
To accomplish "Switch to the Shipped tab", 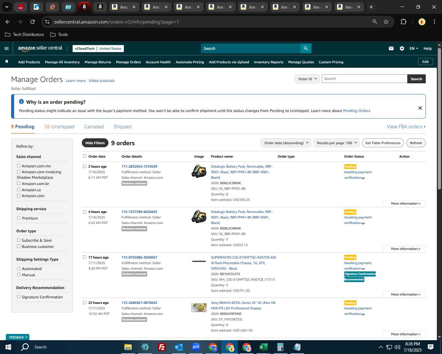I will coord(123,127).
